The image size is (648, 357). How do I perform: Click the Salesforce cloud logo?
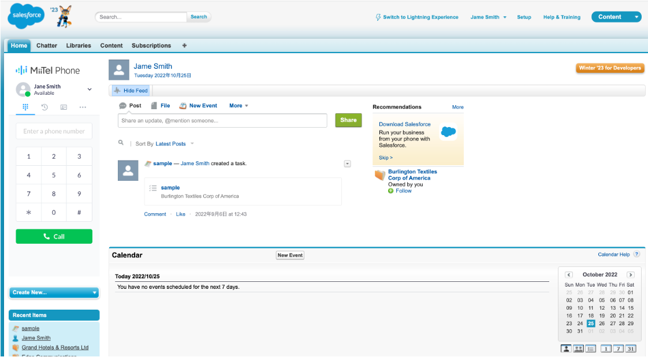[26, 16]
